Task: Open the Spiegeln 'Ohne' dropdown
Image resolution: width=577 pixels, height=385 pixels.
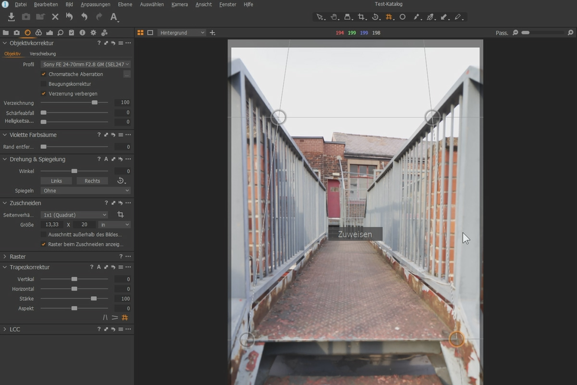Action: pyautogui.click(x=86, y=191)
